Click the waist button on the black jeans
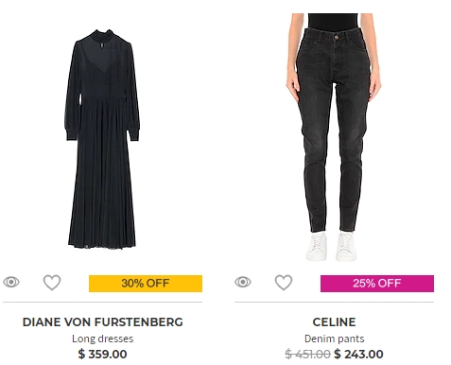This screenshot has width=451, height=365. click(337, 37)
